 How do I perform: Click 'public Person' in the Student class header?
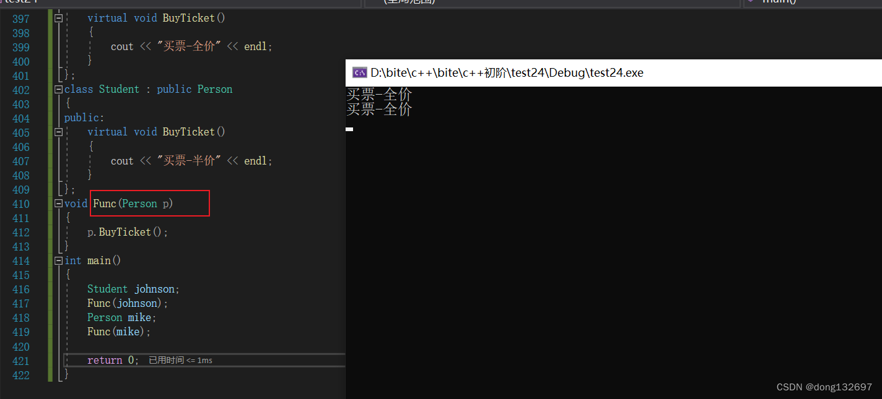pyautogui.click(x=194, y=90)
